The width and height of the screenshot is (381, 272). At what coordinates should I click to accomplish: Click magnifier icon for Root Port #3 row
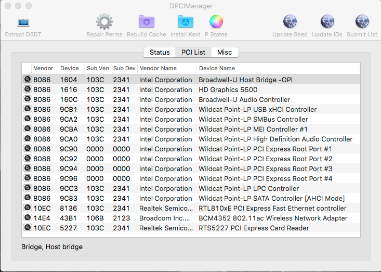click(28, 168)
